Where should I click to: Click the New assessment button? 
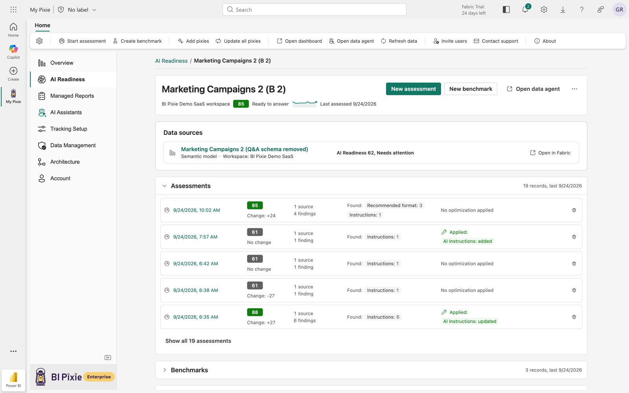coord(413,89)
